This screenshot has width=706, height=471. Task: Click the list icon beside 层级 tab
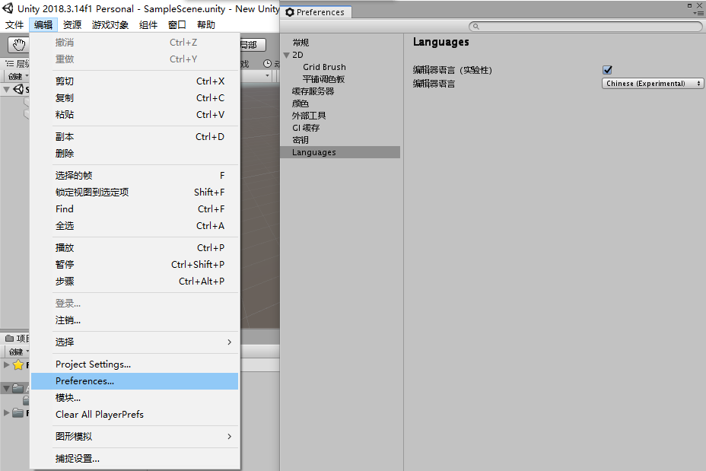[x=11, y=63]
